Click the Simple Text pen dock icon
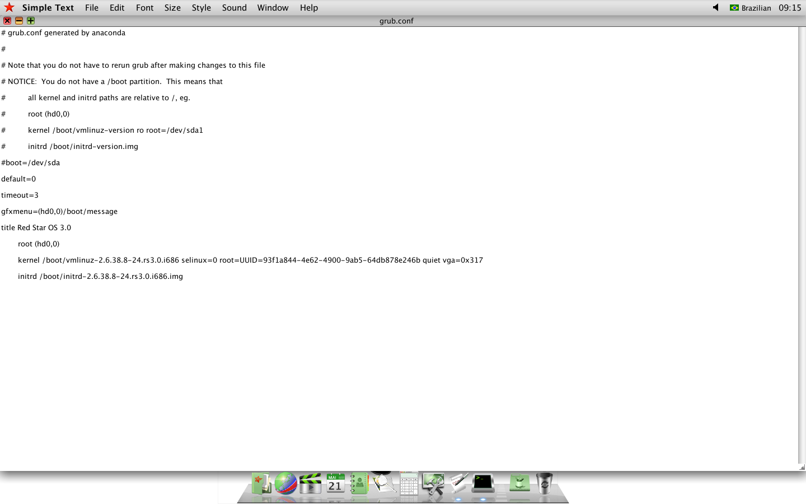The image size is (806, 504). [x=458, y=483]
